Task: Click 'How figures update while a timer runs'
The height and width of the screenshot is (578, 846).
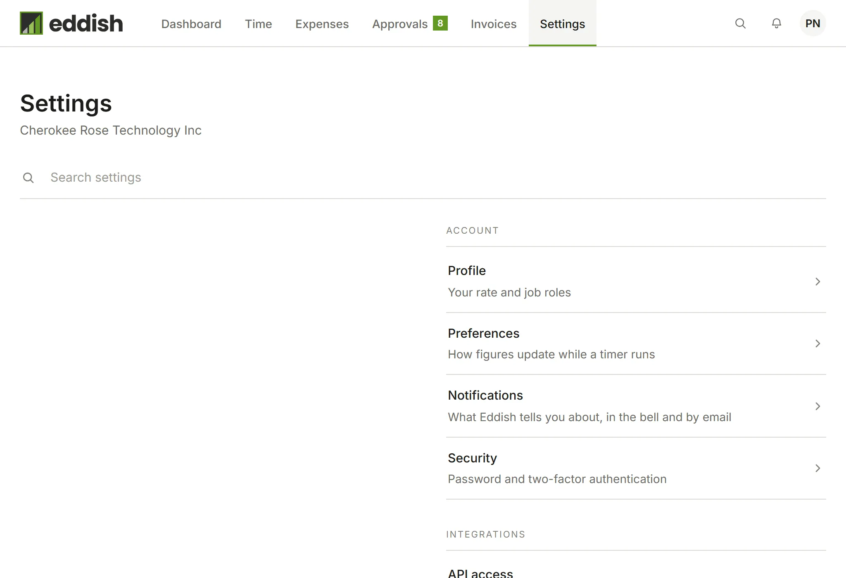Action: pos(551,354)
